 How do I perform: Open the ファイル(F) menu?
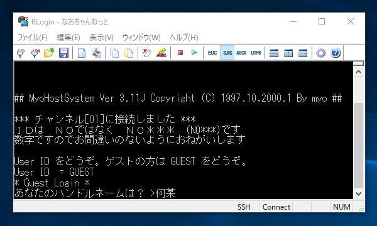click(x=32, y=37)
